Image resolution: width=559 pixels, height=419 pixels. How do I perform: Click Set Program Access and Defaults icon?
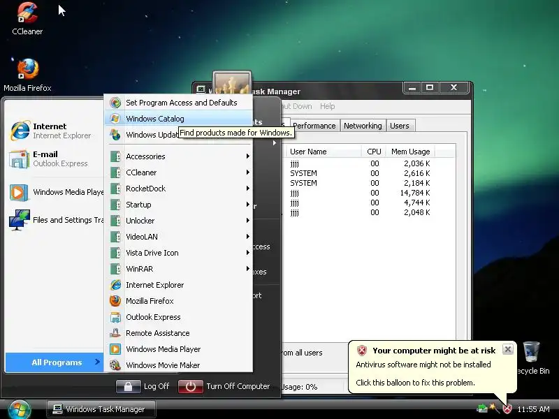[115, 103]
